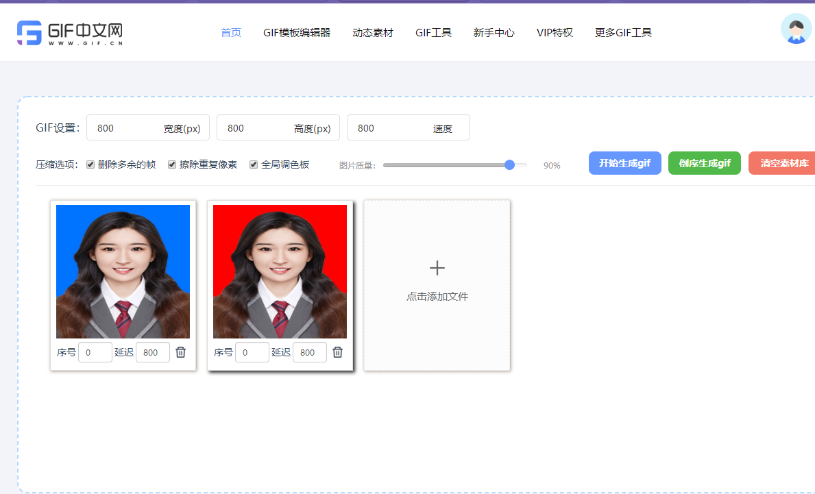Disable the 擦除重复像素 checkbox

click(172, 164)
